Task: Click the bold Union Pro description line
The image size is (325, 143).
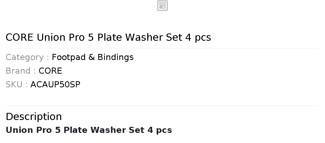Action: coord(89,130)
